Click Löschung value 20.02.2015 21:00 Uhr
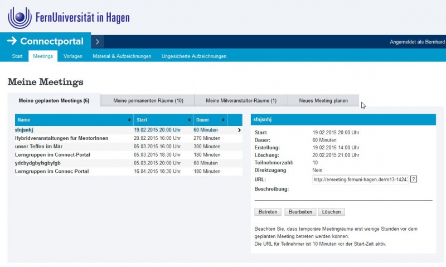446x267 pixels. pos(336,156)
